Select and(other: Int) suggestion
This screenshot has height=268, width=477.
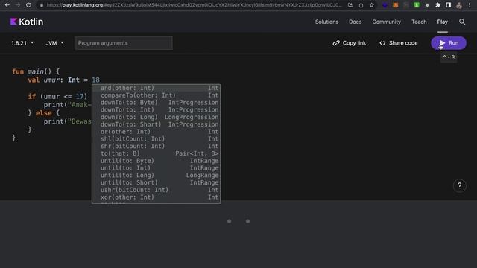pos(156,88)
